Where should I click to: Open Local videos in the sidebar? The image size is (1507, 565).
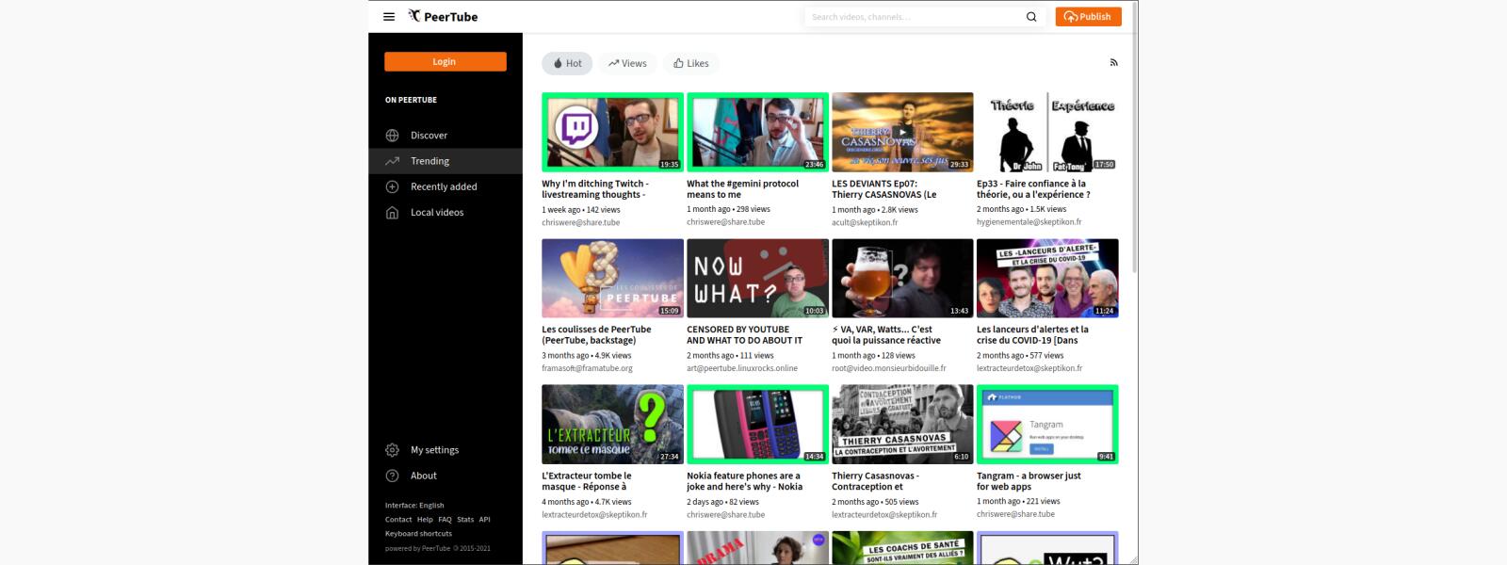coord(446,212)
